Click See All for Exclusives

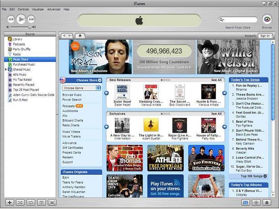pyautogui.click(x=217, y=113)
